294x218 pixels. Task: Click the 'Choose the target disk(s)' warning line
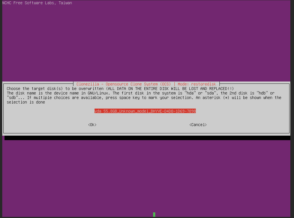(x=120, y=89)
